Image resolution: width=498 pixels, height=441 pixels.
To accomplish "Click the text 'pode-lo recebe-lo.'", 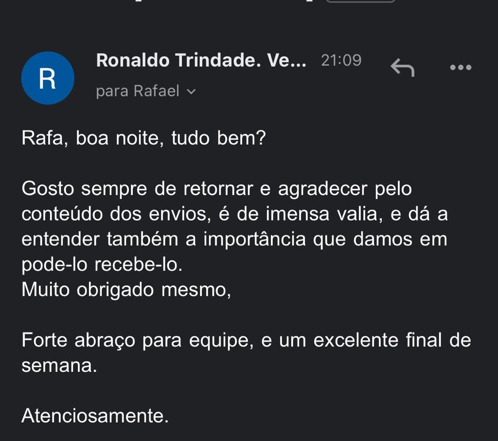I will coord(102,264).
